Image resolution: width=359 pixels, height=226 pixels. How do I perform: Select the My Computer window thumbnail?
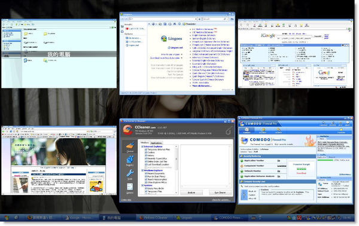pyautogui.click(x=59, y=54)
